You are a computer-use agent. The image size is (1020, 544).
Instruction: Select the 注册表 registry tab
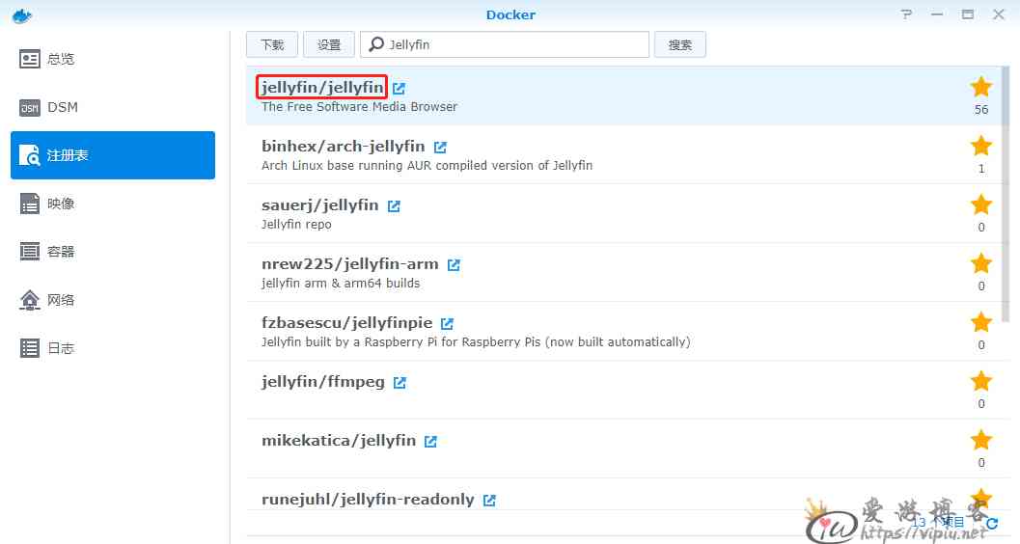click(113, 155)
